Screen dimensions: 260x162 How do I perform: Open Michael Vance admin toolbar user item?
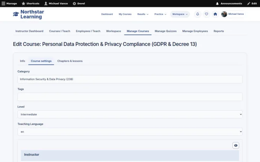(x=56, y=3)
